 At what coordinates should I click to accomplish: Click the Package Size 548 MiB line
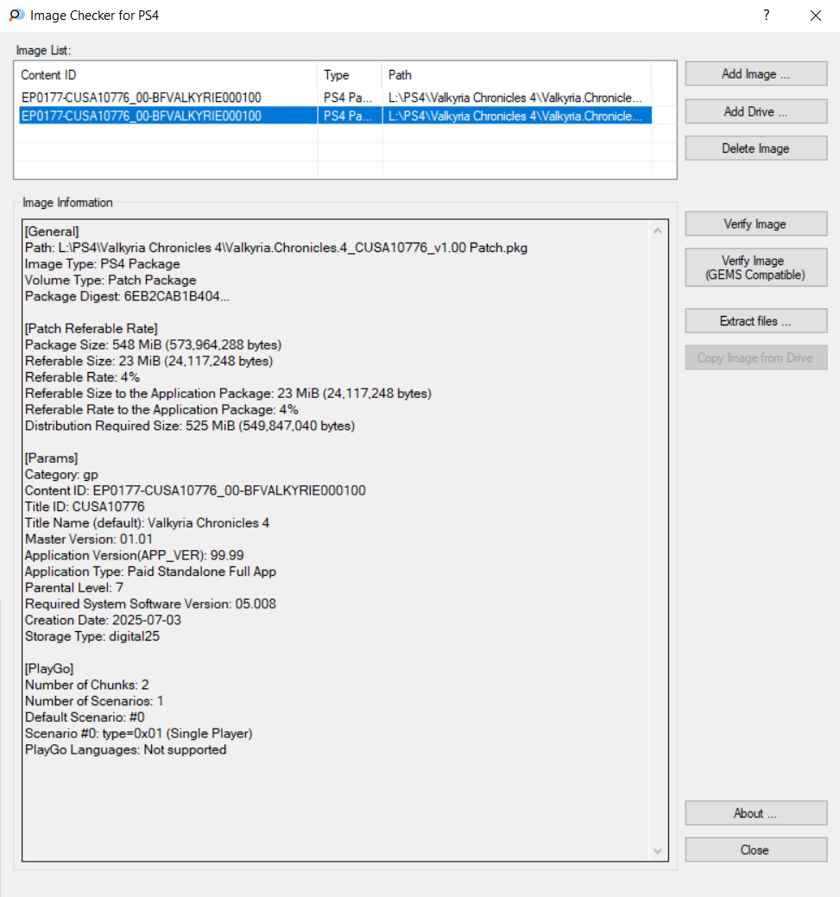click(154, 344)
